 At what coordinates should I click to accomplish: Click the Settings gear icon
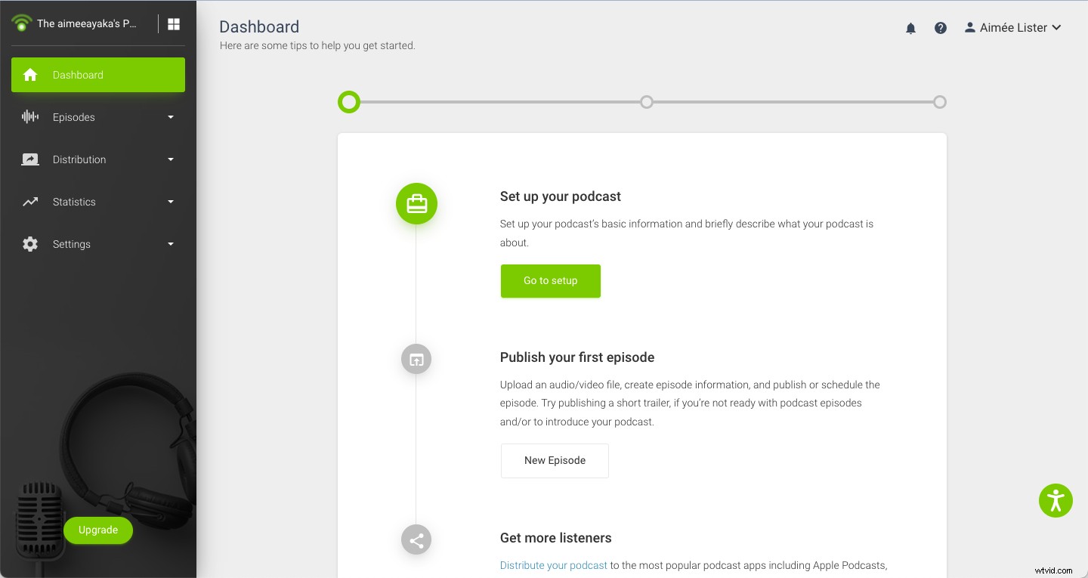pos(30,244)
